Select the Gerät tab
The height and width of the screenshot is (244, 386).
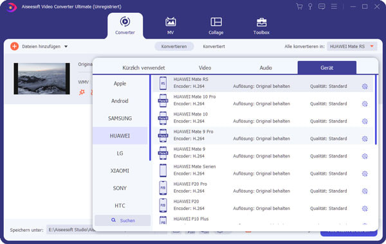pyautogui.click(x=327, y=67)
